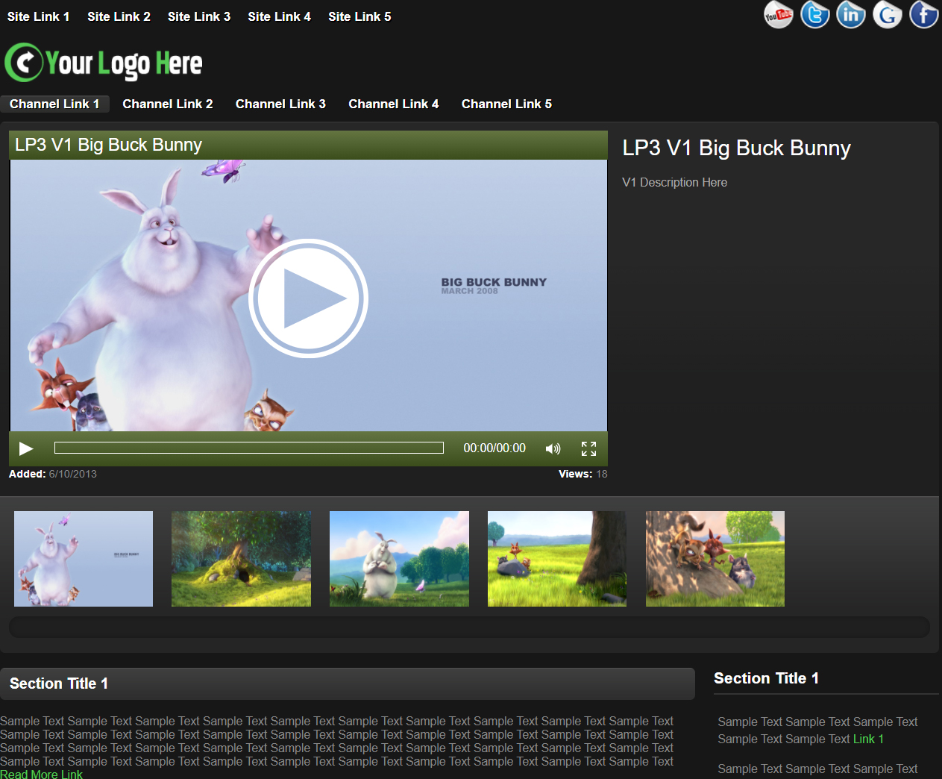
Task: Select the Channel Link 1 tab
Action: coord(54,104)
